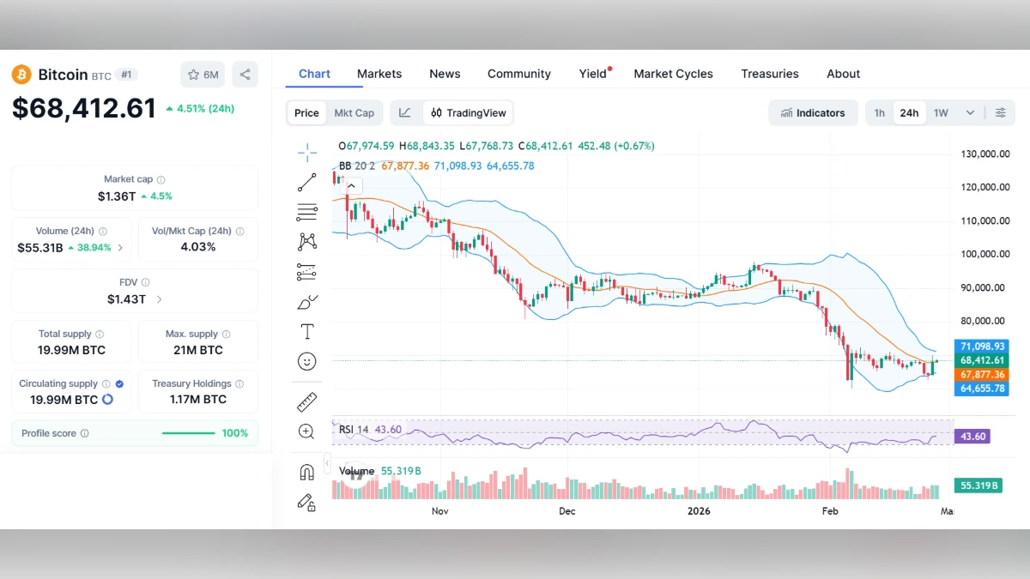
Task: Collapse the BB indicator row
Action: (351, 185)
